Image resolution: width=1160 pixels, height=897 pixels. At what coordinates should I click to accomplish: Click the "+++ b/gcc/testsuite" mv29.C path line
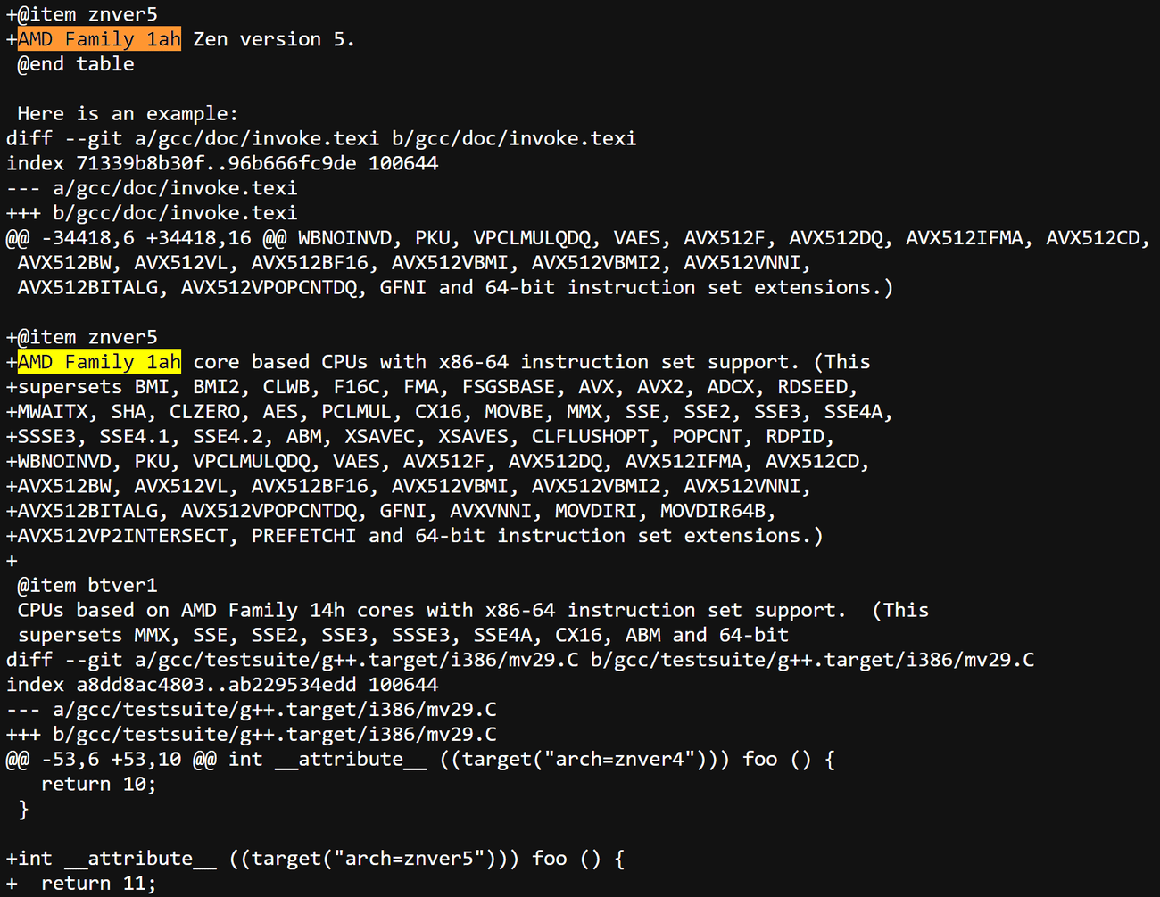point(252,735)
